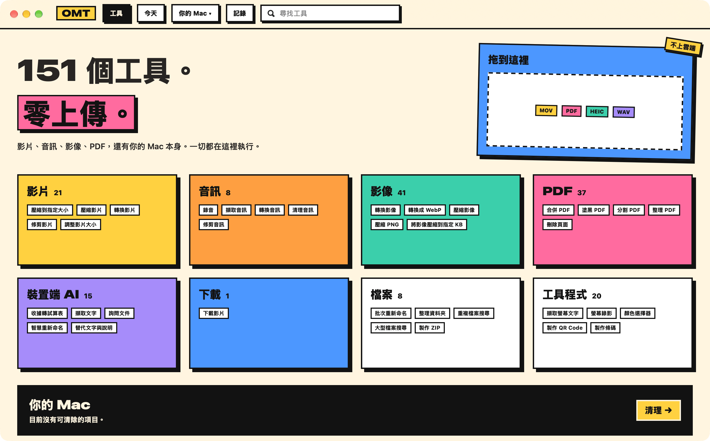
Task: Open the 工具 tab
Action: [116, 13]
